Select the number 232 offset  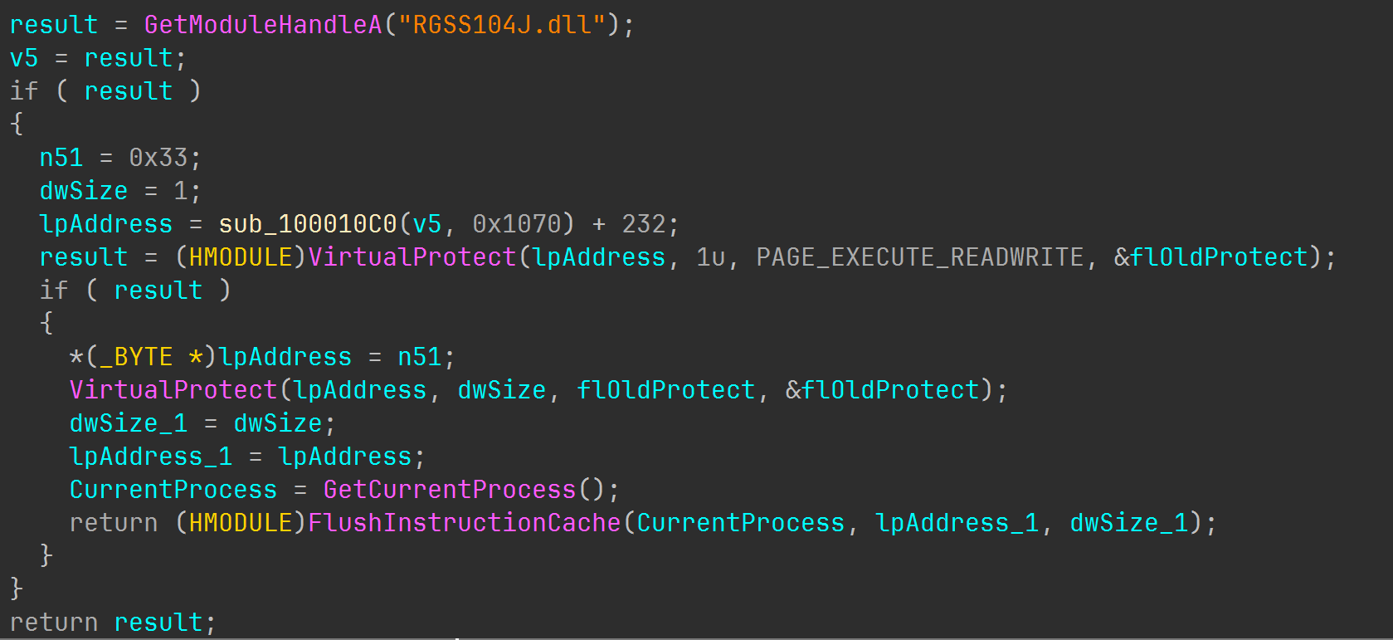644,224
